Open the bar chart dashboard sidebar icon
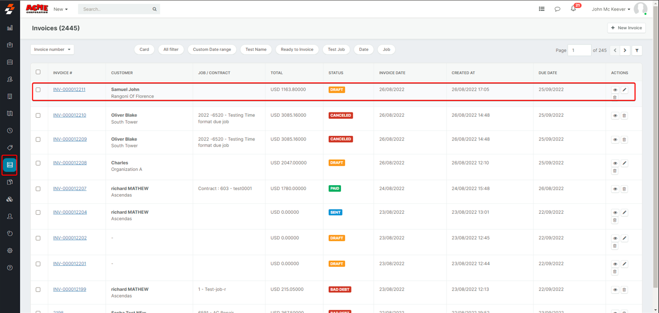This screenshot has width=659, height=313. tap(10, 28)
